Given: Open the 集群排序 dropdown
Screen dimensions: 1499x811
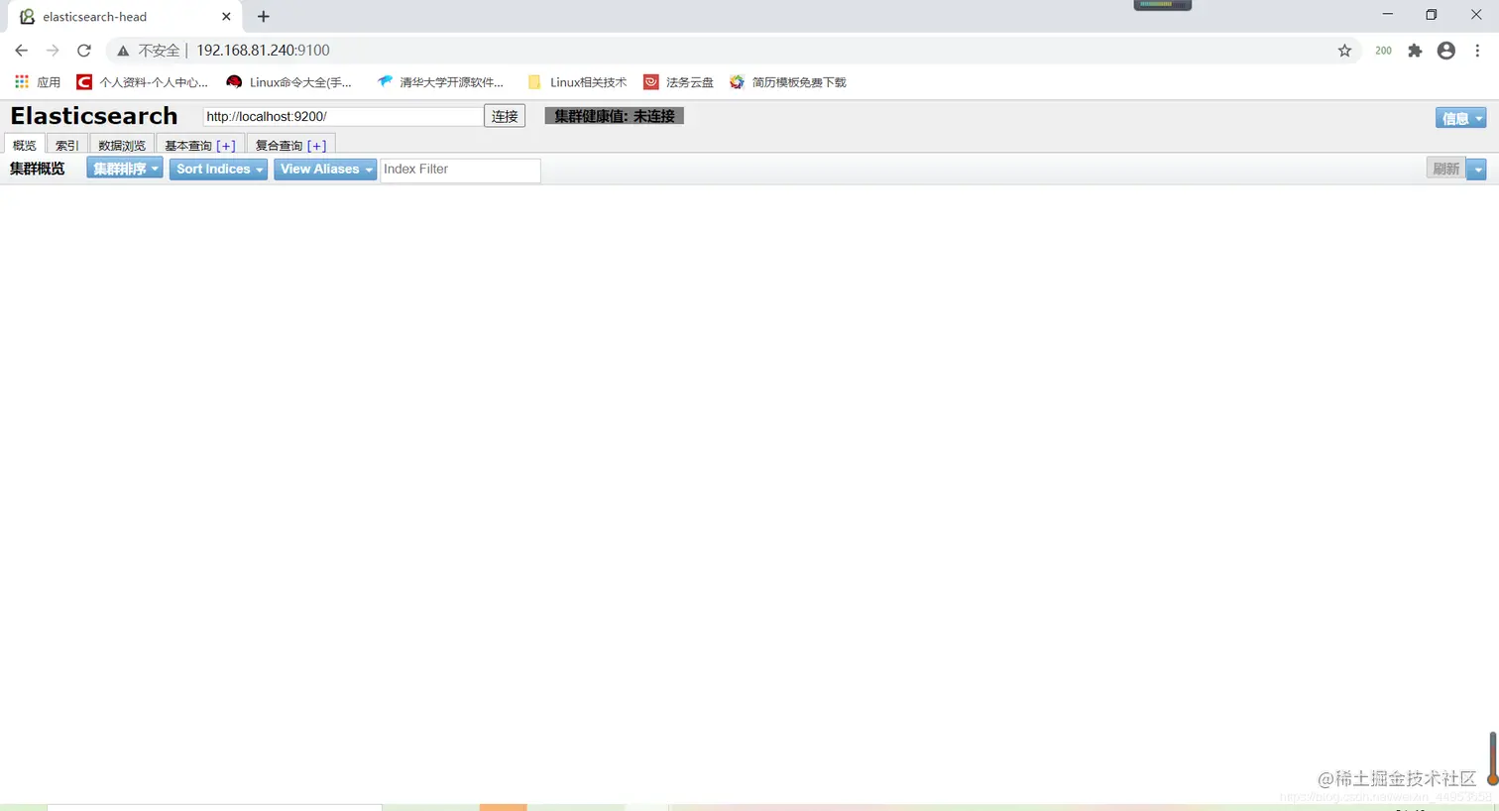Looking at the screenshot, I should [125, 169].
